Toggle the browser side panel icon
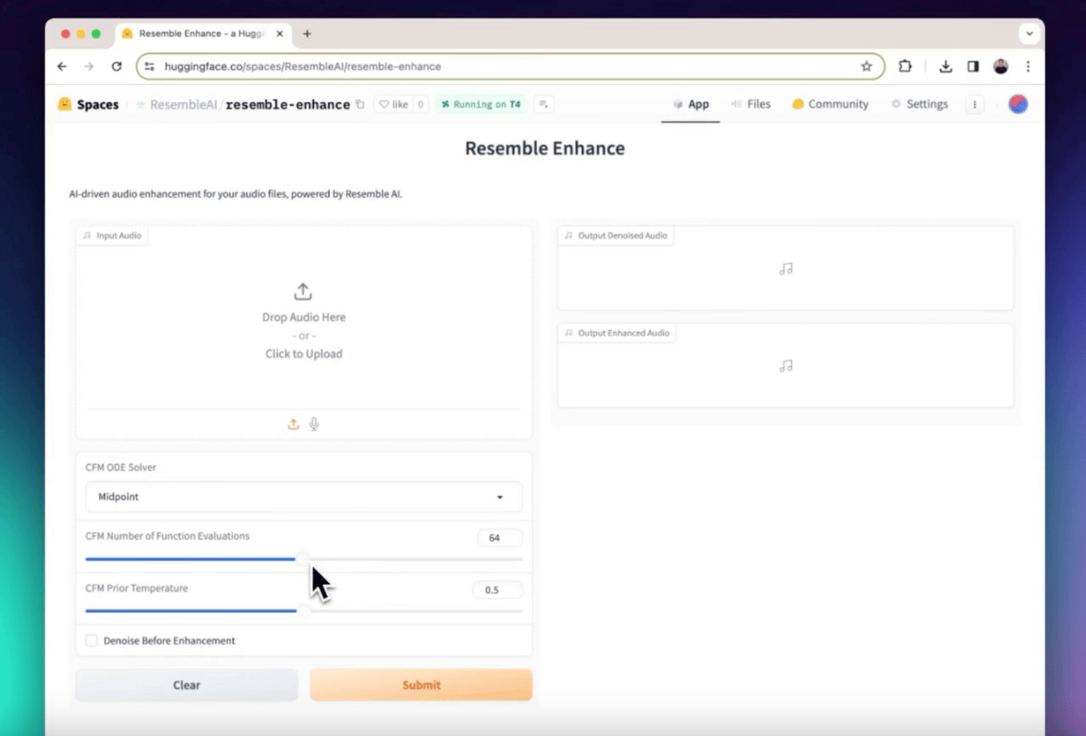The width and height of the screenshot is (1086, 736). (x=973, y=66)
